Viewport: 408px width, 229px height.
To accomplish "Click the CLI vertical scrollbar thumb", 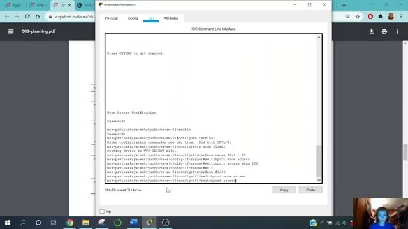I will coord(319,161).
